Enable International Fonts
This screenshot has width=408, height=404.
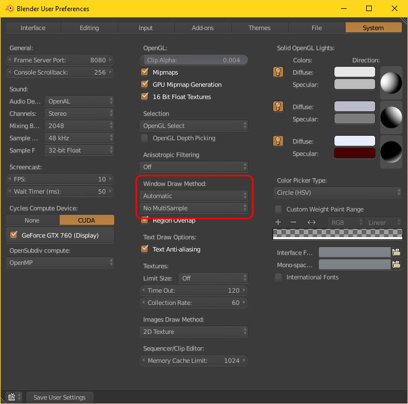[x=278, y=277]
